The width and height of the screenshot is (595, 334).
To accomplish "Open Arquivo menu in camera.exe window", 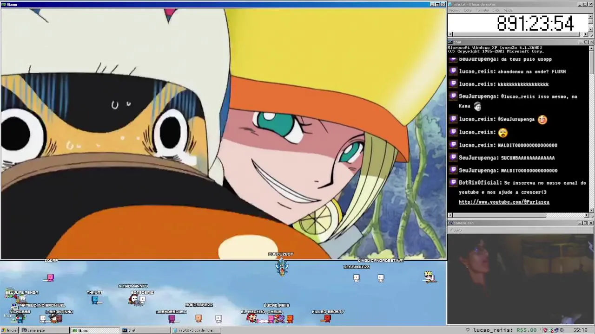I will (x=456, y=230).
